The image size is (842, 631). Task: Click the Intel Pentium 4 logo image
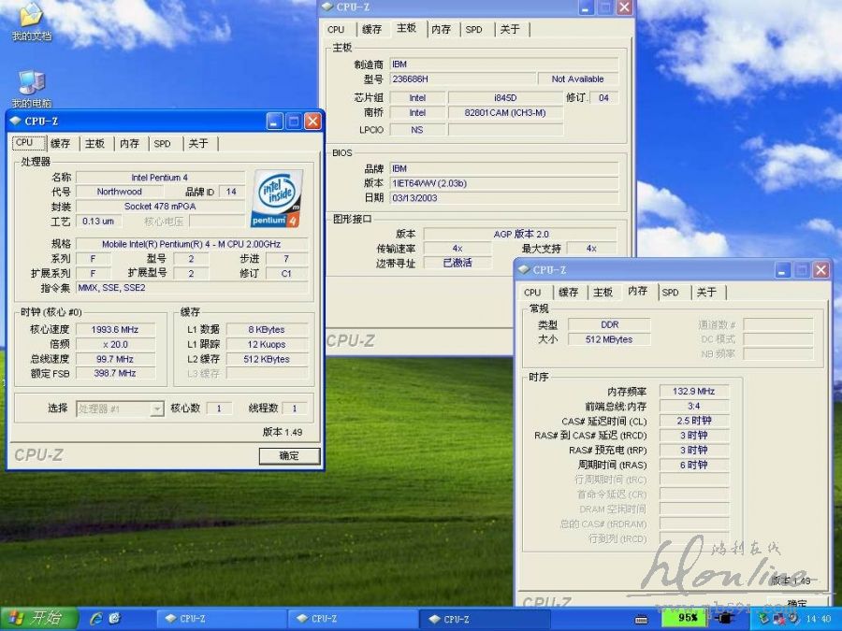[278, 198]
